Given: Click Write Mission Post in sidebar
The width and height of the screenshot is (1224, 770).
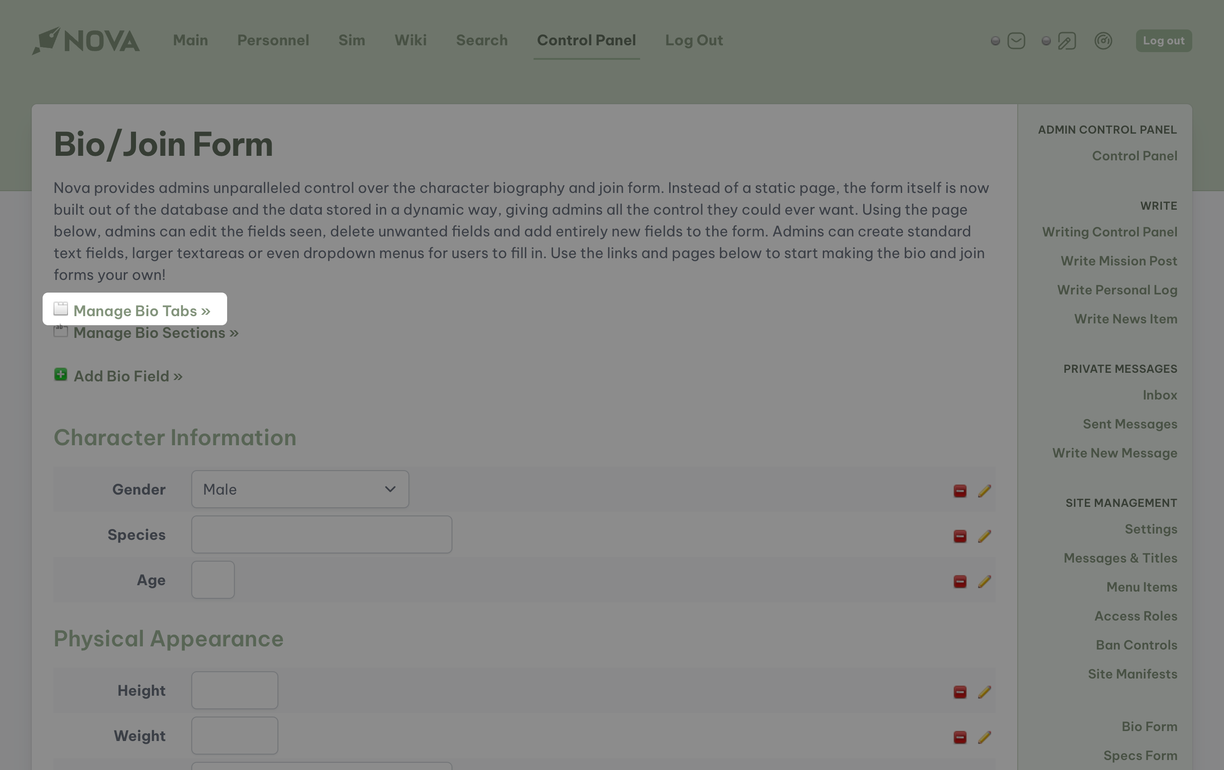Looking at the screenshot, I should pos(1119,261).
